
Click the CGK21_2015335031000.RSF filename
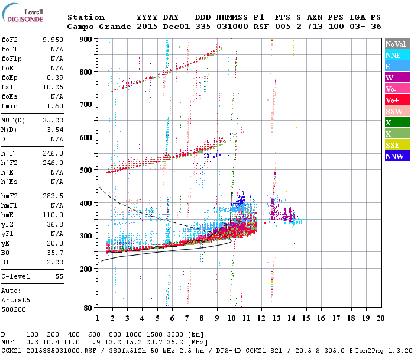point(49,350)
